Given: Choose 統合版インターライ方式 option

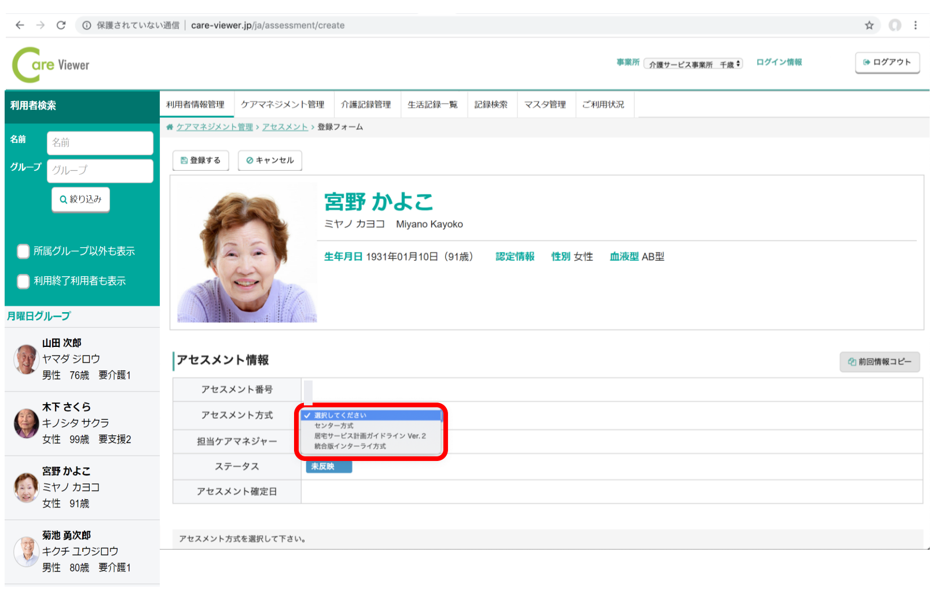Looking at the screenshot, I should [x=350, y=446].
